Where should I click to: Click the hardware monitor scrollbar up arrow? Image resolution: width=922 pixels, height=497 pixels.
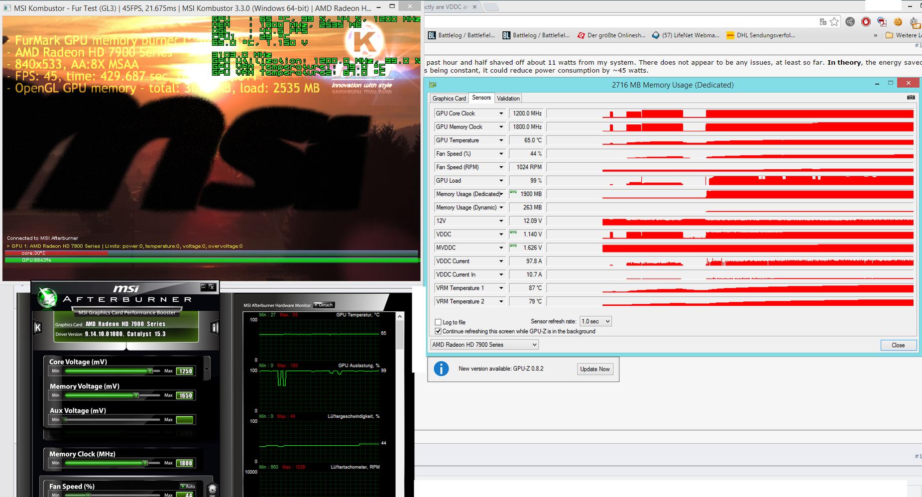(x=400, y=316)
